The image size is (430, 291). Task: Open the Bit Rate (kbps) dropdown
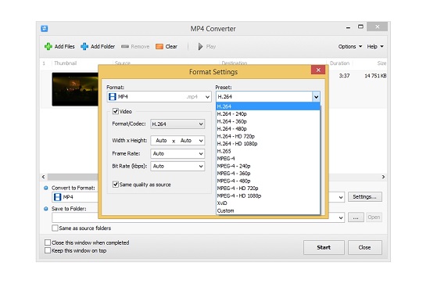177,166
